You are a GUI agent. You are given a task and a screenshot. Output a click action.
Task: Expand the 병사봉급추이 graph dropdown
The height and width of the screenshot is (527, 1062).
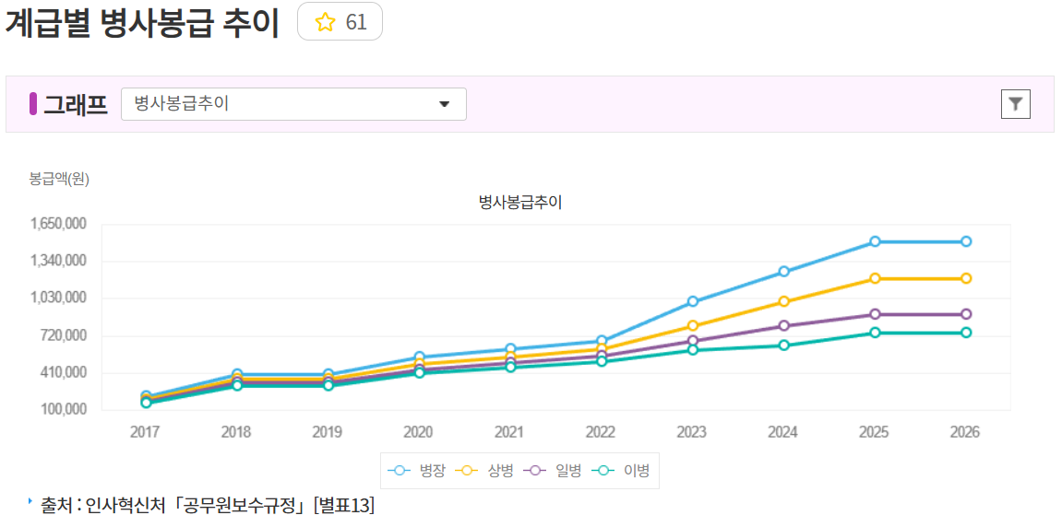tap(292, 104)
